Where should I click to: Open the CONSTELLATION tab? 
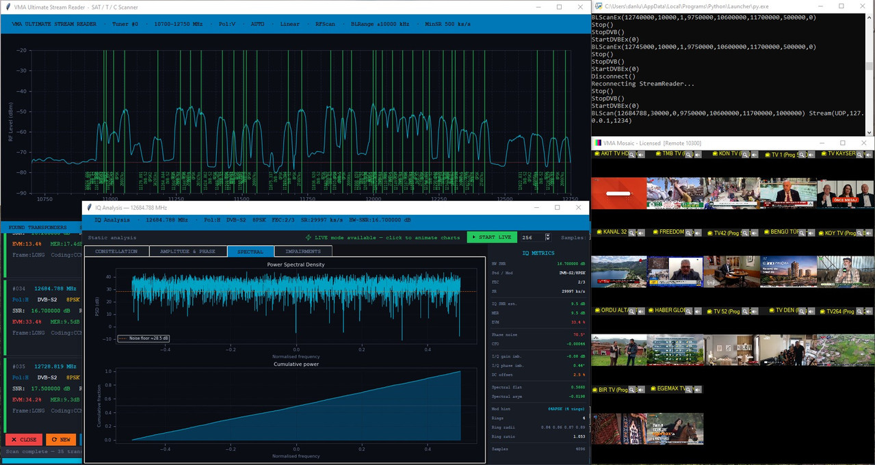pos(116,251)
